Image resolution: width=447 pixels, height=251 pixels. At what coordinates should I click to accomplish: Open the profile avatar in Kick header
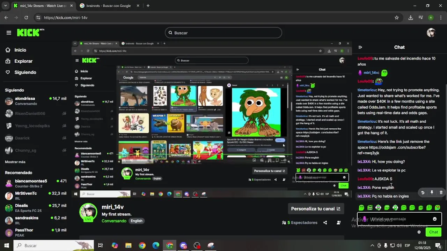[x=431, y=33]
